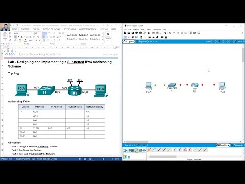The width and height of the screenshot is (245, 184).
Task: Click the R1 router in Packet Tracer workspace
Action: 194,85
